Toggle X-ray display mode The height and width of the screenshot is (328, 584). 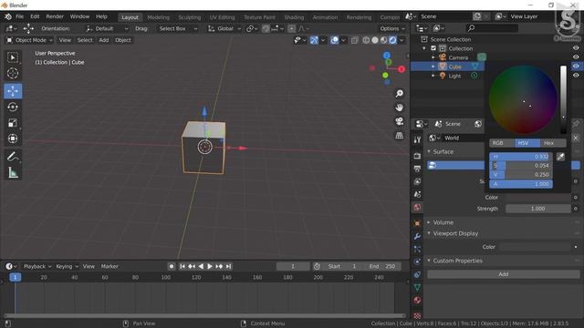[354, 40]
